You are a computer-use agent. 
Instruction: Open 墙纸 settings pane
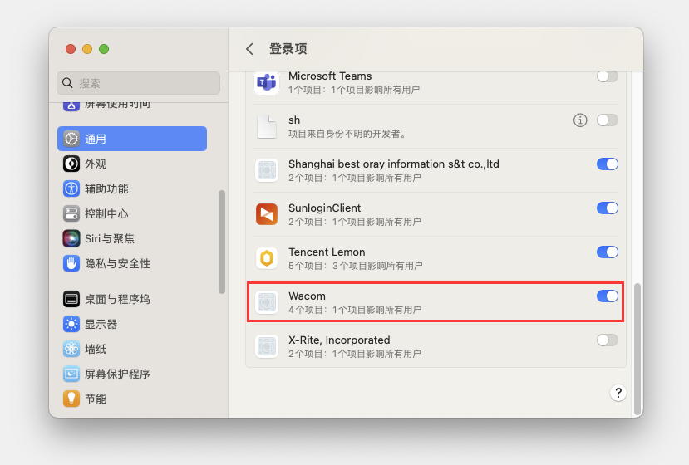pyautogui.click(x=132, y=349)
